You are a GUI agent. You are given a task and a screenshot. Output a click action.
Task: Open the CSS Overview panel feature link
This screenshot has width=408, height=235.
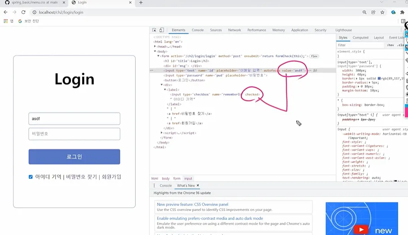point(193,205)
